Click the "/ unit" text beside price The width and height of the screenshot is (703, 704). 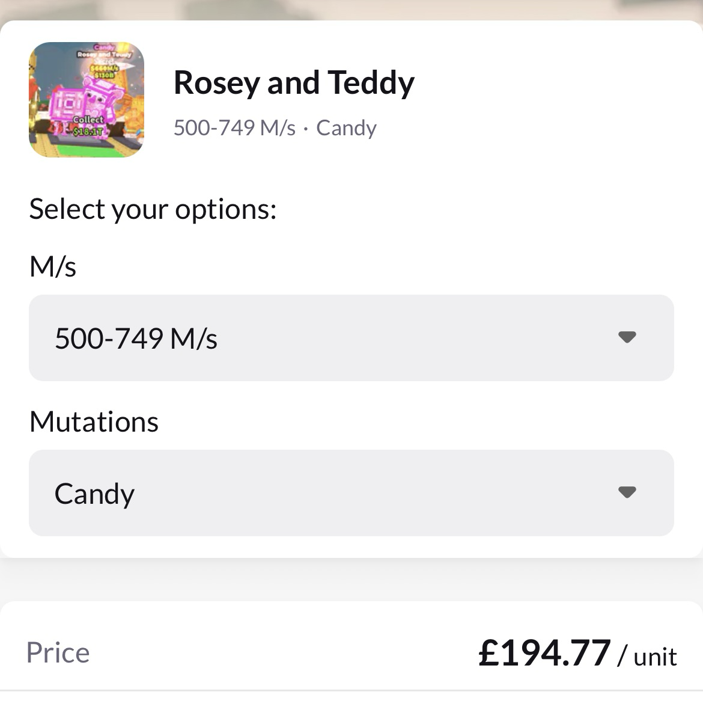[648, 656]
